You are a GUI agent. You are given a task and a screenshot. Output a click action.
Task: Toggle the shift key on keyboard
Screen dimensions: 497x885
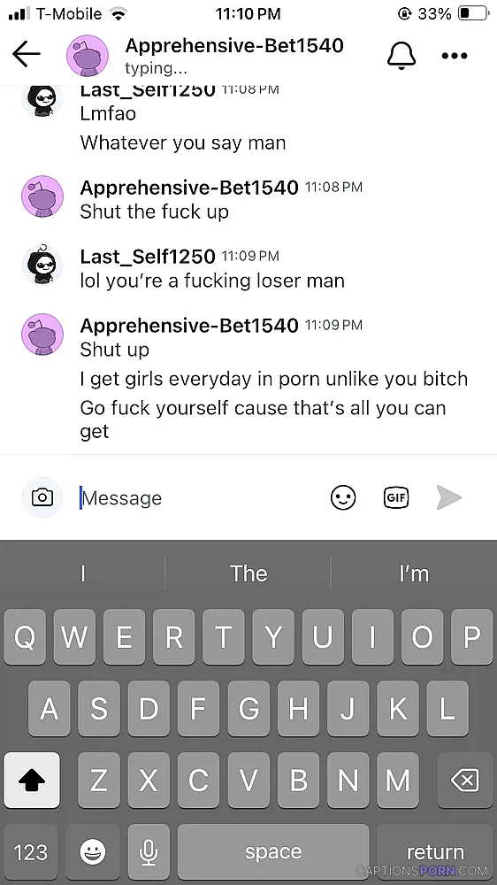32,781
